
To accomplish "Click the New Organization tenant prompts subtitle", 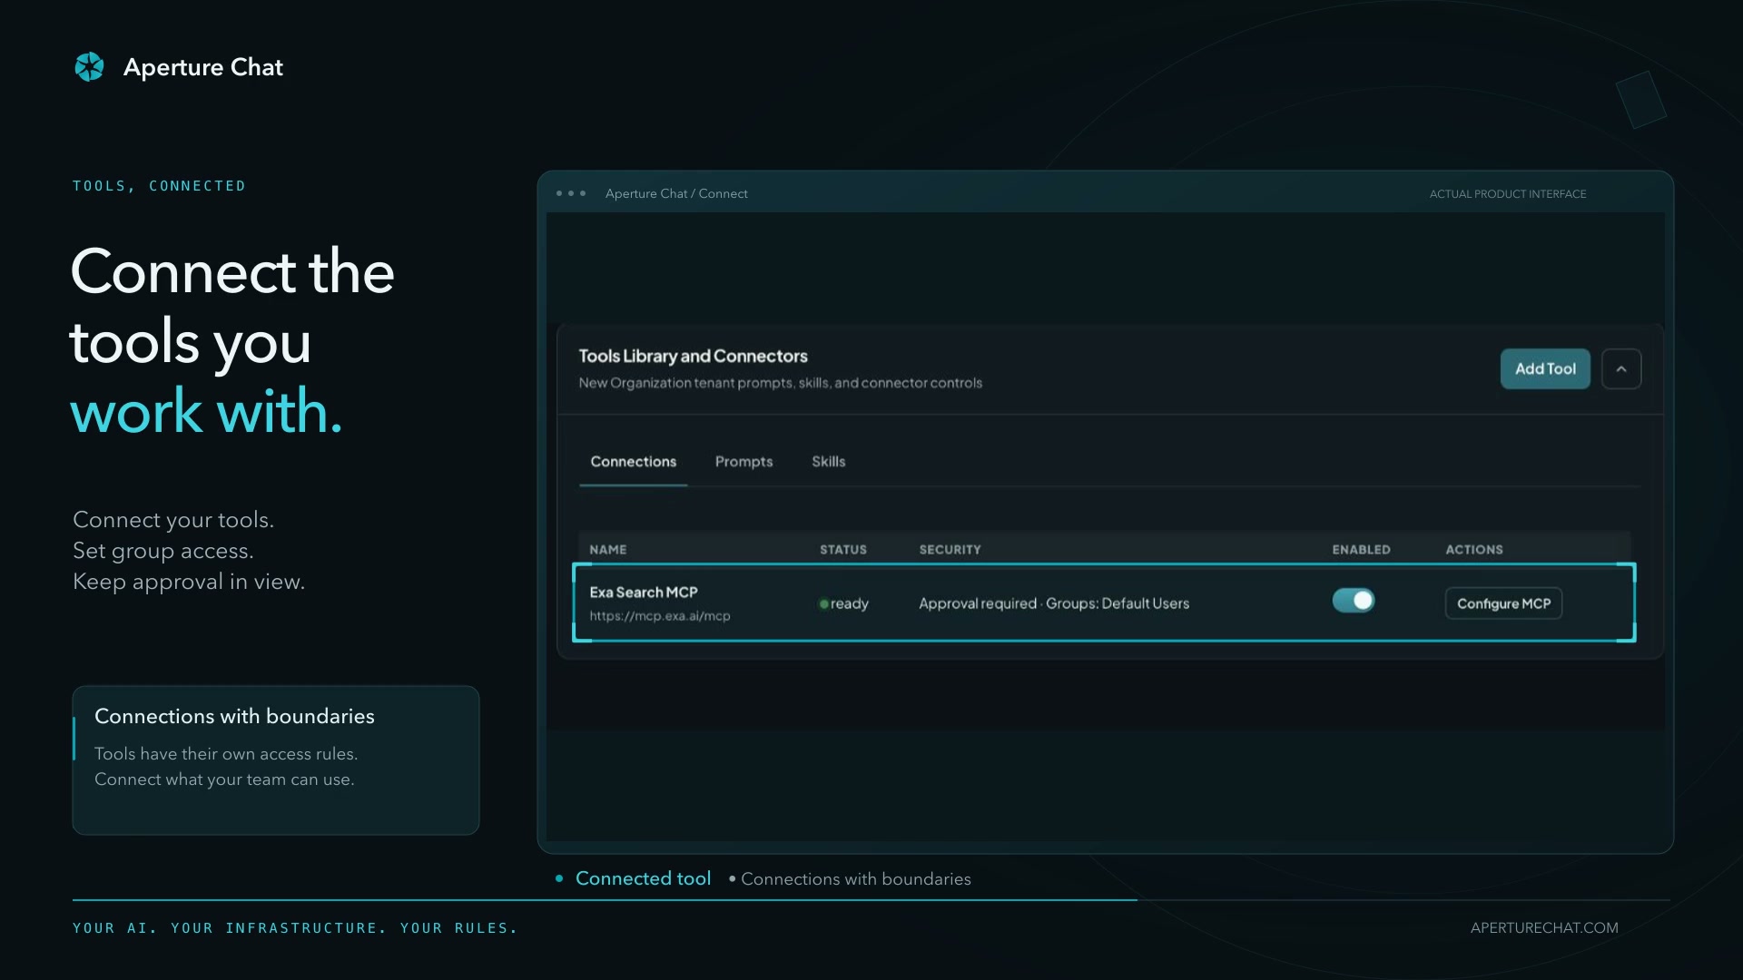I will (781, 383).
